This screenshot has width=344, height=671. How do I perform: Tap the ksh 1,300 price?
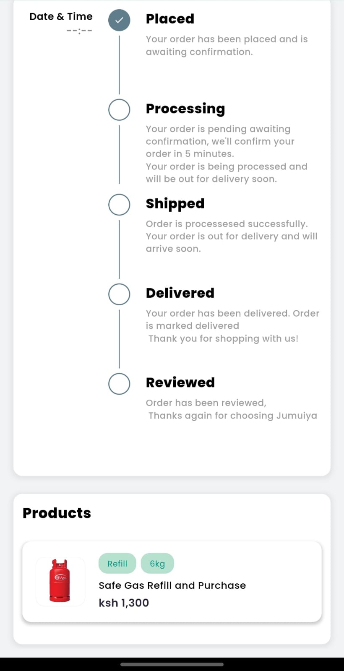pos(124,603)
